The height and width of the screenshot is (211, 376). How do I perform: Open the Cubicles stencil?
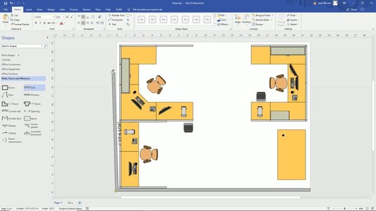pos(6,60)
